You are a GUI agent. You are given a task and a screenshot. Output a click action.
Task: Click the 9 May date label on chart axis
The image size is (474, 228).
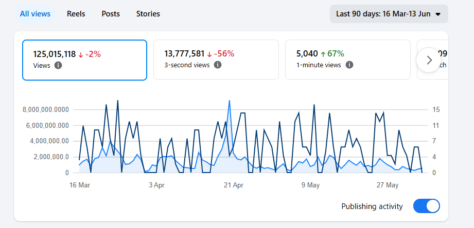coord(311,185)
